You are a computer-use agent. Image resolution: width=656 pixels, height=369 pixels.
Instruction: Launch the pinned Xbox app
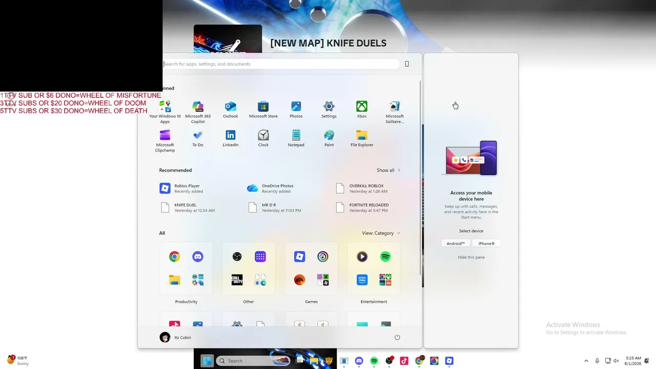[x=362, y=110]
